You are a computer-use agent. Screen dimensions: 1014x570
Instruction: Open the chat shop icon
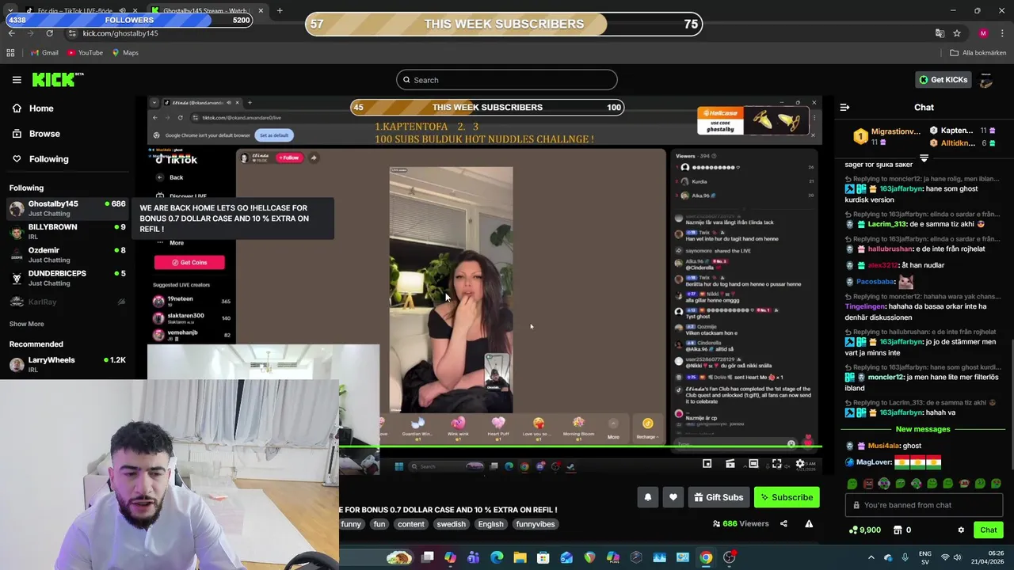tap(898, 530)
